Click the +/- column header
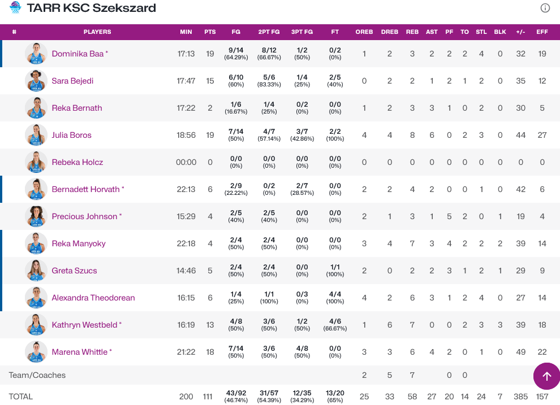 pyautogui.click(x=520, y=32)
